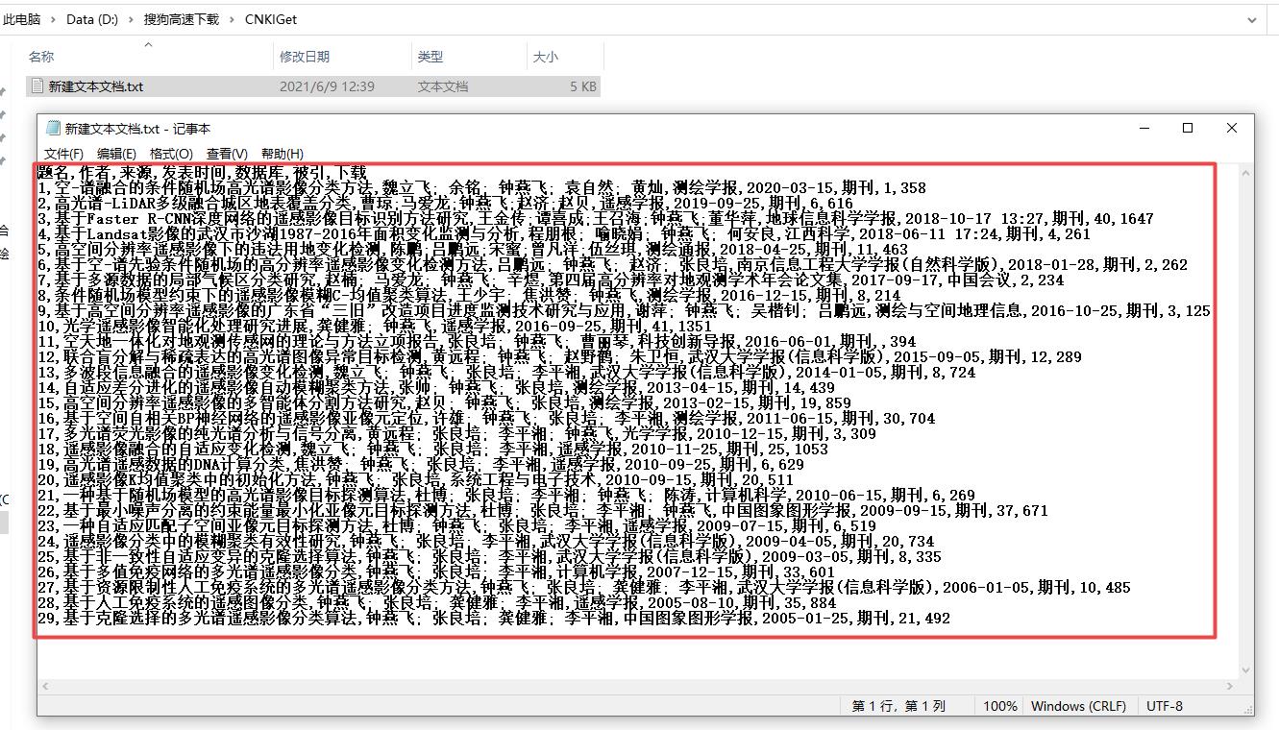Expand the chevron after 此电脑 breadcrumb
The width and height of the screenshot is (1279, 730).
tap(54, 19)
